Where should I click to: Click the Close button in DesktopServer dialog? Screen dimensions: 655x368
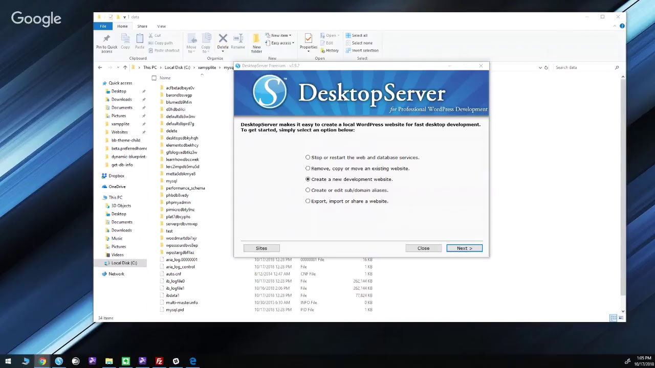click(423, 248)
